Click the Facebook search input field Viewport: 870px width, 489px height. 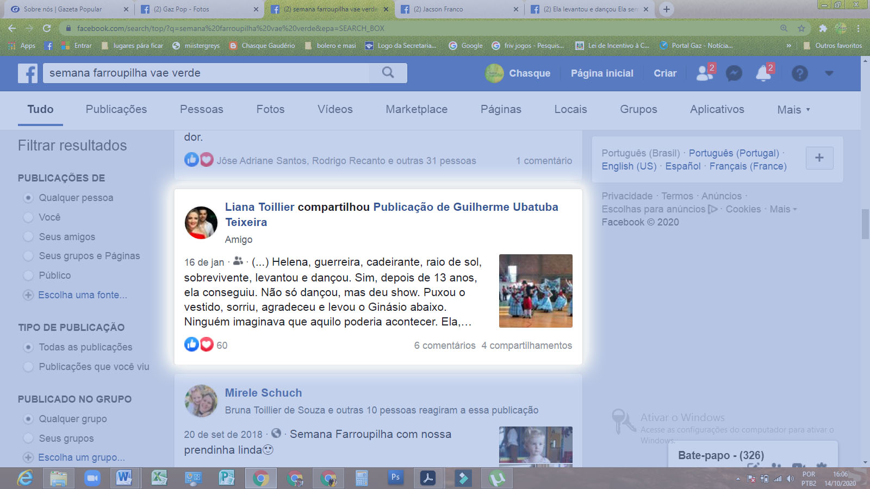[x=206, y=73]
